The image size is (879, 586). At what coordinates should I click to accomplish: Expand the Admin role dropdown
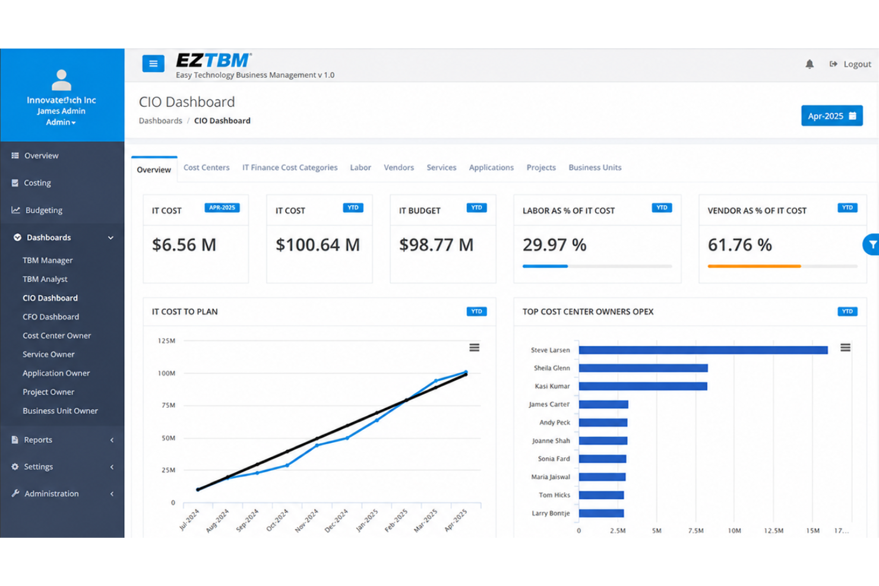[61, 122]
